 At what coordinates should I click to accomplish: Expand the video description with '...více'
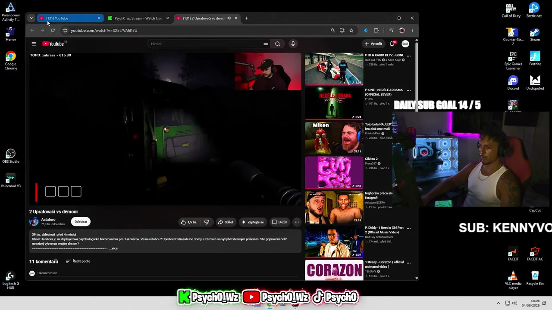tap(113, 248)
